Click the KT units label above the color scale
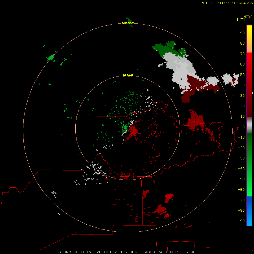254x254 pixels. tap(241, 19)
